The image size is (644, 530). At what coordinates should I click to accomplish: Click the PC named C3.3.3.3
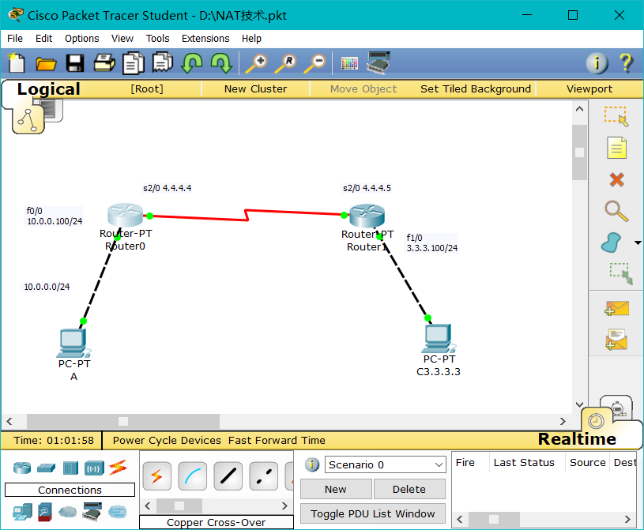[x=439, y=339]
